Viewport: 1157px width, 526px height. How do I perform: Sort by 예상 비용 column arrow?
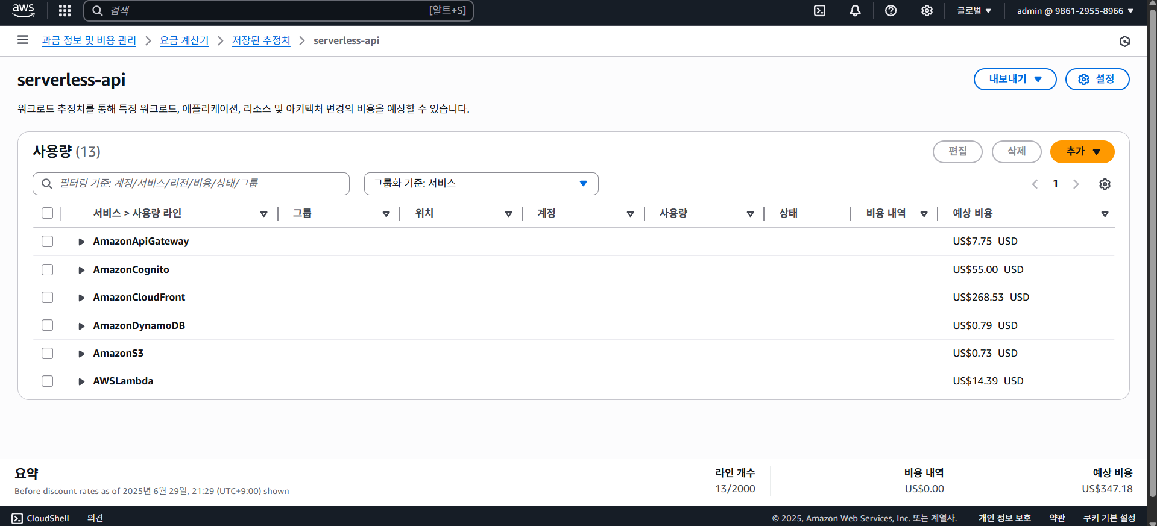tap(1105, 214)
